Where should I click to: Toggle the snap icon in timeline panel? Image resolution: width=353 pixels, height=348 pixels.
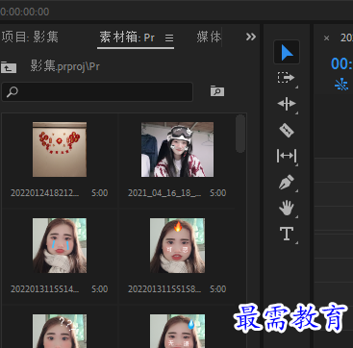pos(341,84)
